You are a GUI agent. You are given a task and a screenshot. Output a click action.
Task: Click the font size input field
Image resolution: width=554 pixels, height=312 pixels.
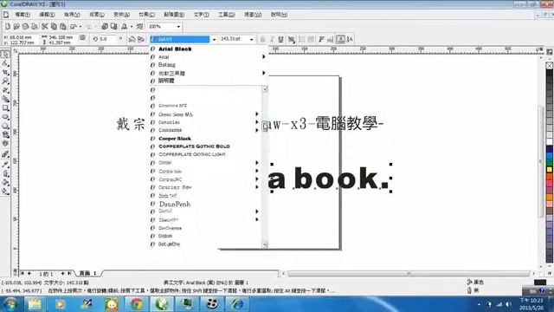click(x=234, y=39)
